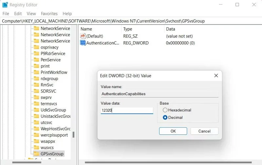Click the termsvcs folder icon
This screenshot has height=165, width=262.
click(x=36, y=104)
